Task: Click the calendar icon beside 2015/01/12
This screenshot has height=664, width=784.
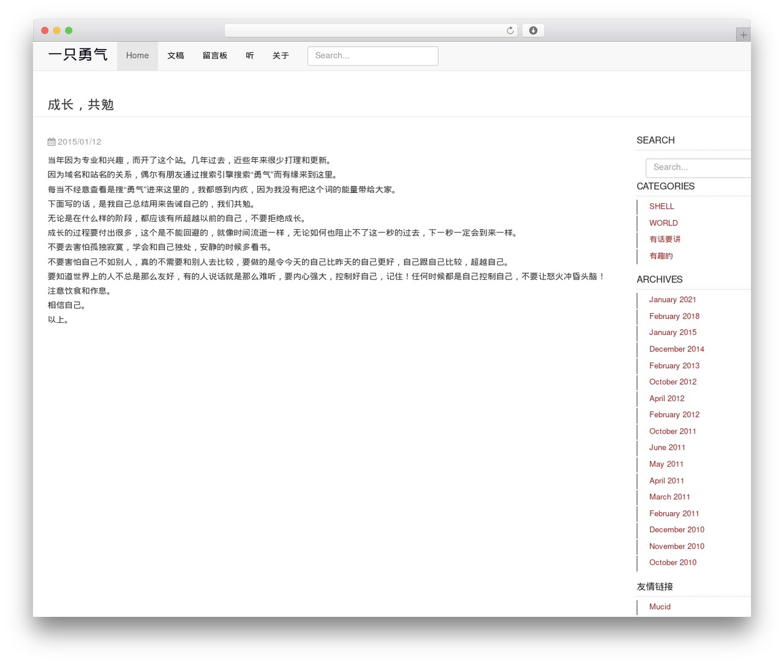Action: click(51, 142)
